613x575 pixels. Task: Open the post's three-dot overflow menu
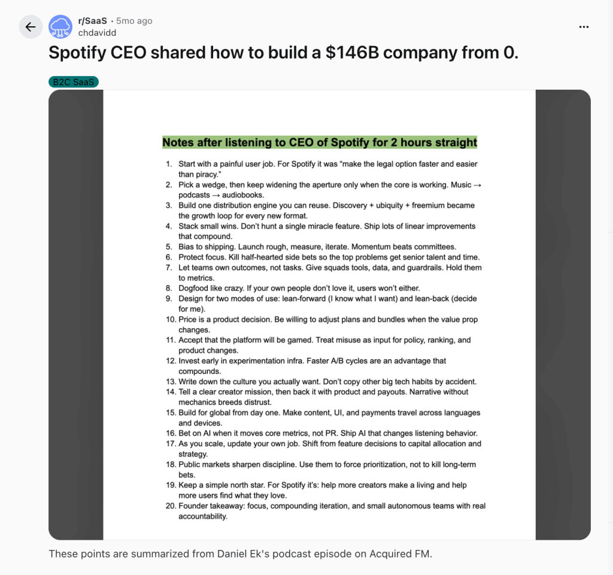coord(584,27)
